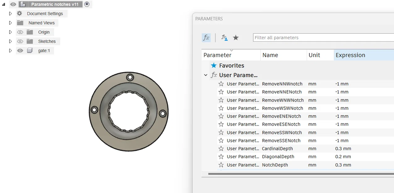The image size is (394, 193).
Task: Toggle visibility of Parametric notches v11 root
Action: click(x=13, y=4)
